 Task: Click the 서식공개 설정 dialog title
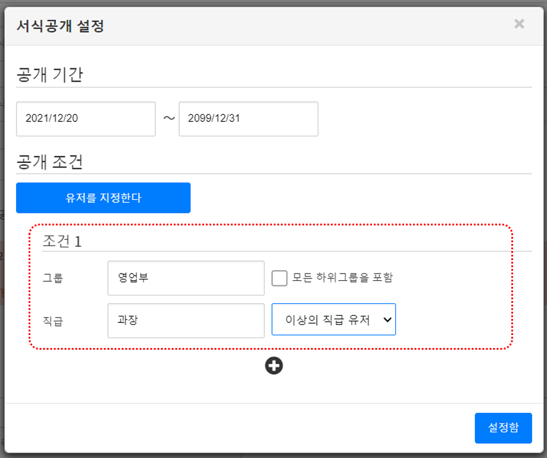(x=61, y=26)
